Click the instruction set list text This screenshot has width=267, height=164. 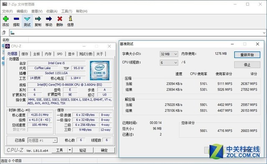[x=70, y=101]
